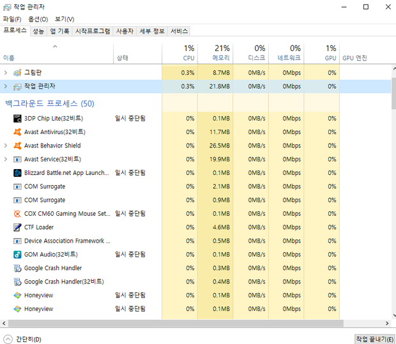Screen dimensions: 396x344
Task: Select the CTF Loader icon
Action: tap(17, 227)
